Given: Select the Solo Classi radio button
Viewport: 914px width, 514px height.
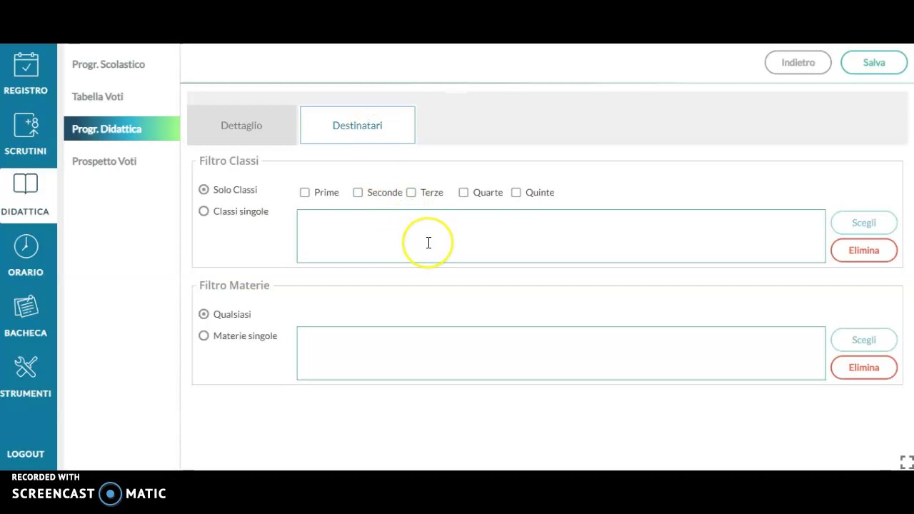Looking at the screenshot, I should pos(204,189).
